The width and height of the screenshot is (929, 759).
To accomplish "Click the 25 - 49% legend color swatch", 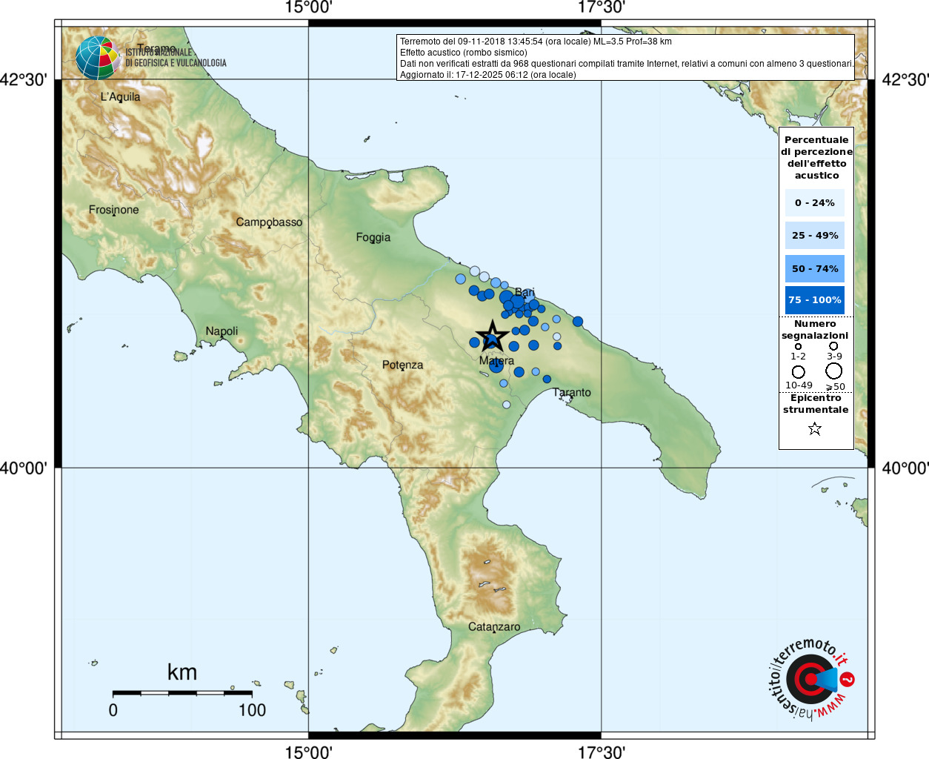I will tap(815, 235).
